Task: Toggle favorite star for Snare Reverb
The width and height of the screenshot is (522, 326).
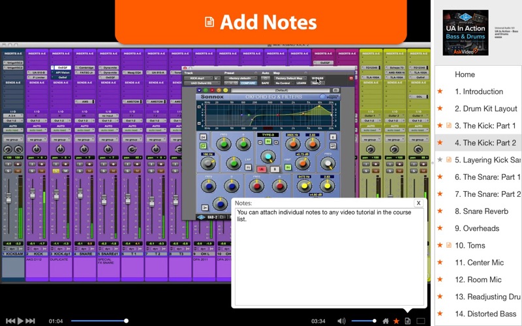Action: (440, 211)
